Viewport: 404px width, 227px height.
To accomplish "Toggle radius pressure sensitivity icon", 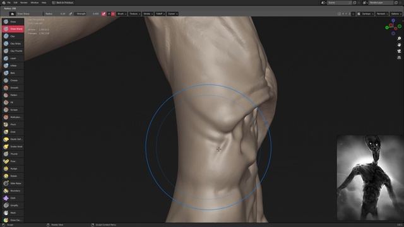I will point(70,14).
